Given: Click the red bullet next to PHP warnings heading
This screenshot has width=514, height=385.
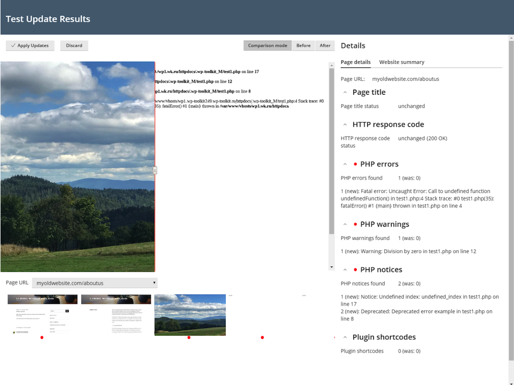Looking at the screenshot, I should (356, 224).
